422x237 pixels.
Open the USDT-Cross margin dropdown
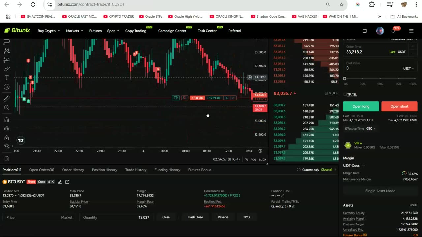pos(354,166)
